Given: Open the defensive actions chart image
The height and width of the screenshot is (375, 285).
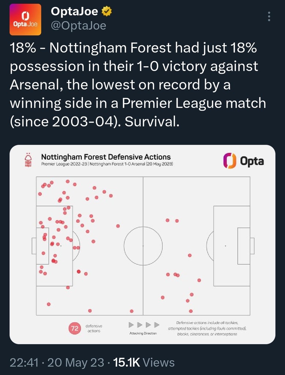Looking at the screenshot, I should [x=142, y=244].
